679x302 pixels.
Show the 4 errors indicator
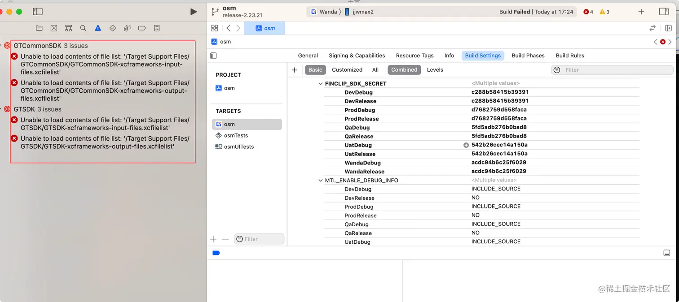(588, 12)
